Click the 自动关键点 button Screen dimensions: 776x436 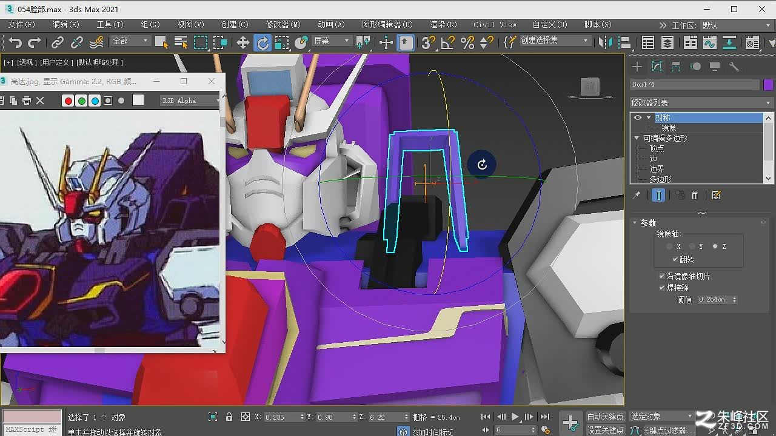(x=605, y=417)
